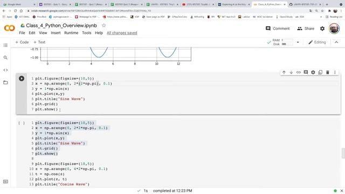Open the Help menu
This screenshot has height=194, width=345.
(99, 33)
